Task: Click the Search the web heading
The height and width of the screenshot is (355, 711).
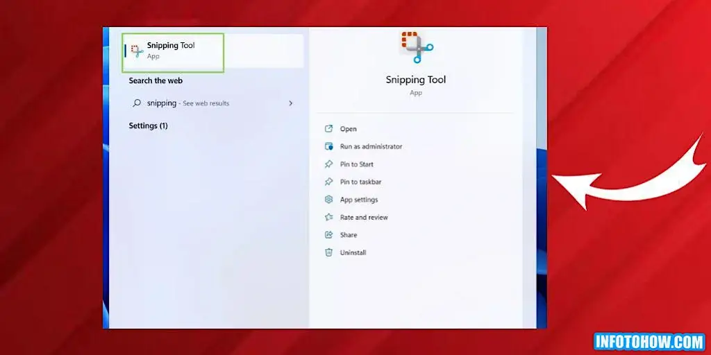Action: 156,80
